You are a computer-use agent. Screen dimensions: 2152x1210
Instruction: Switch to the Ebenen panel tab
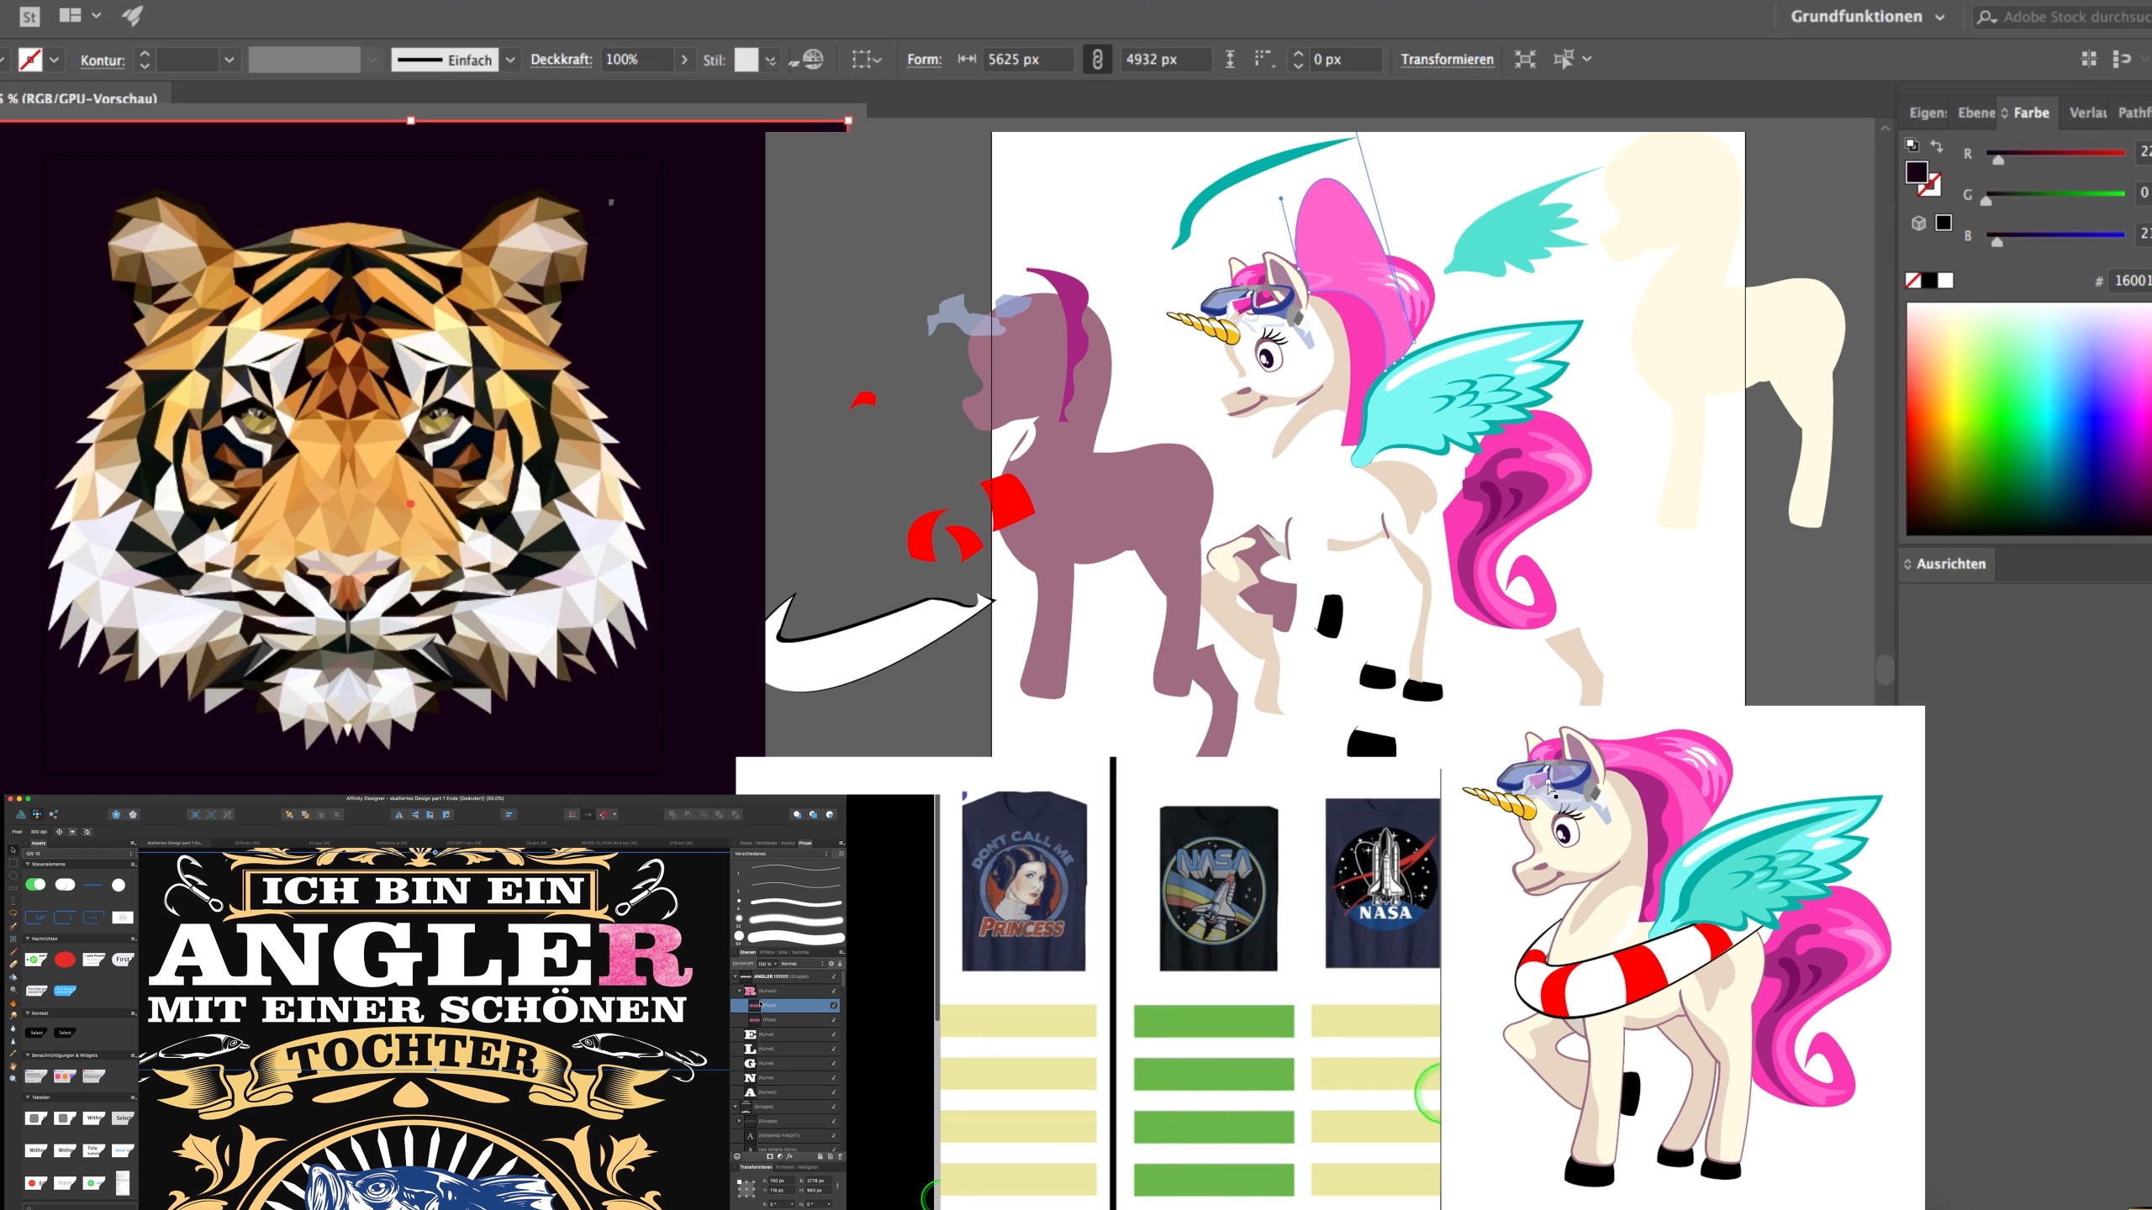click(1975, 113)
